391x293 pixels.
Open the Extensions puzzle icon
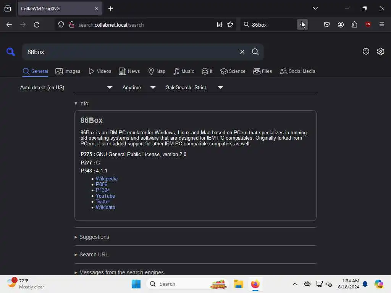click(x=354, y=24)
